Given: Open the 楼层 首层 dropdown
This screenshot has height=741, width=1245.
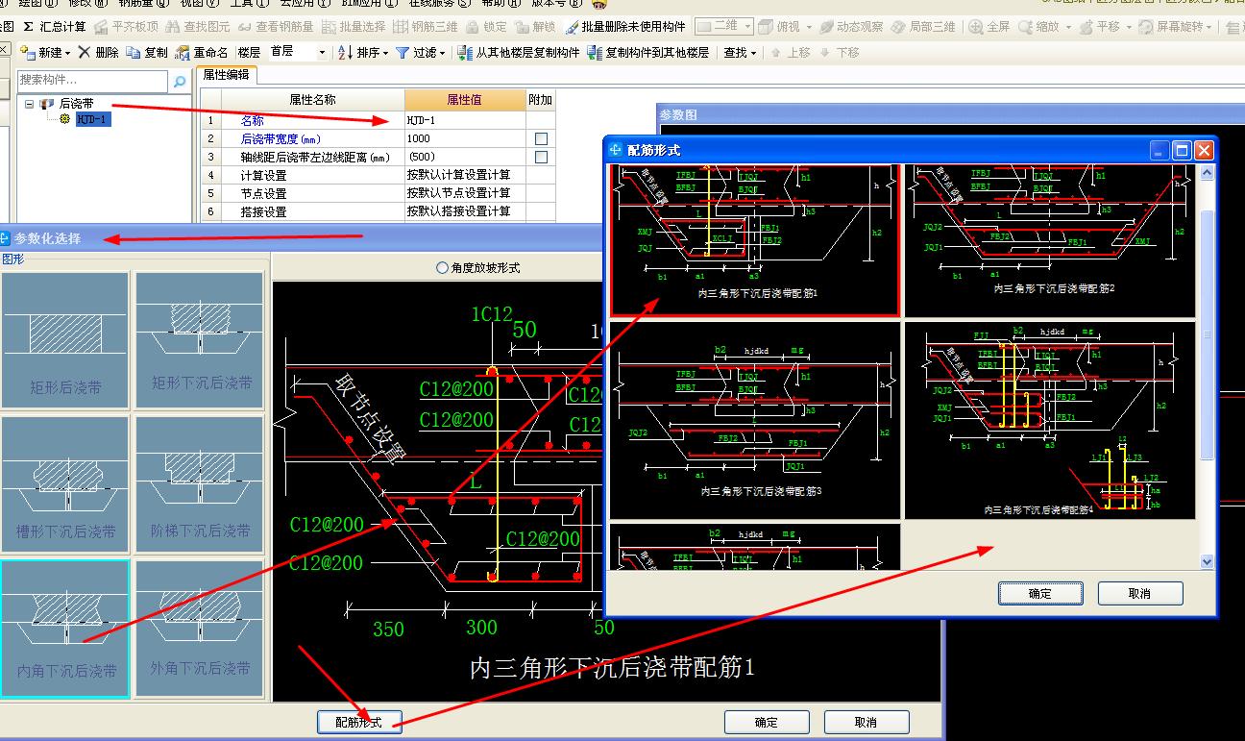Looking at the screenshot, I should coord(321,53).
